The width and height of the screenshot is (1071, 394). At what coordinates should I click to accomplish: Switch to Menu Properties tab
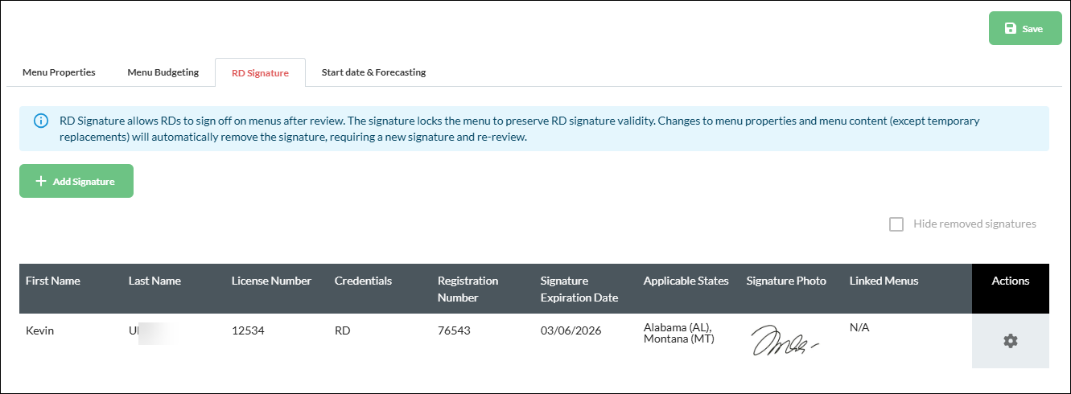pos(59,72)
